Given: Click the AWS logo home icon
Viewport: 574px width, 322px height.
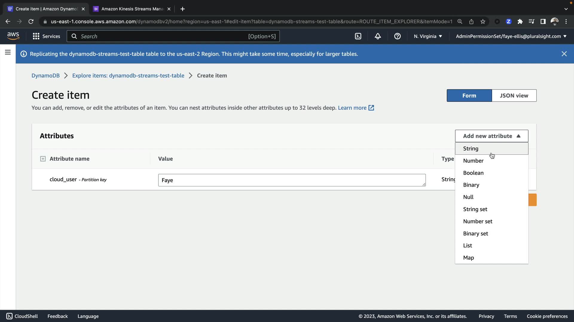Looking at the screenshot, I should 13,36.
